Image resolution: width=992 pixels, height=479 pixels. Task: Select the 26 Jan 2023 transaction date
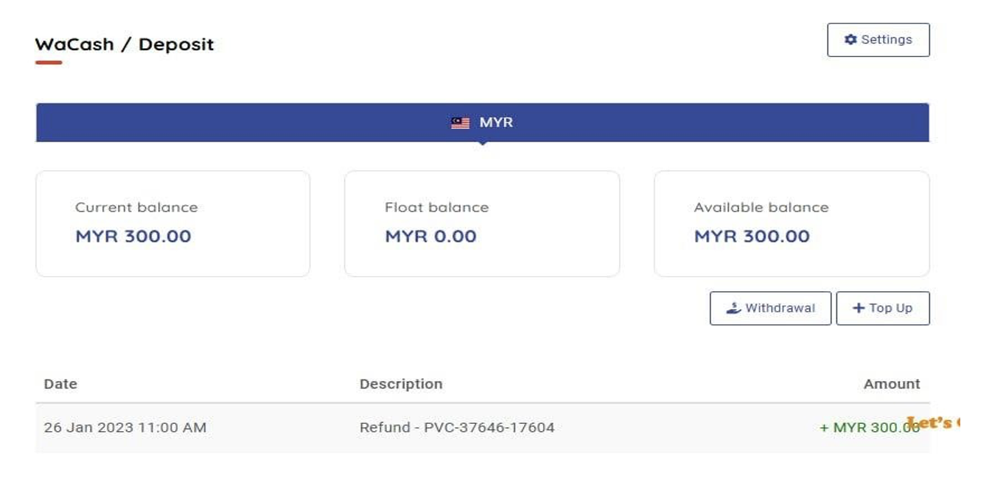tap(125, 427)
